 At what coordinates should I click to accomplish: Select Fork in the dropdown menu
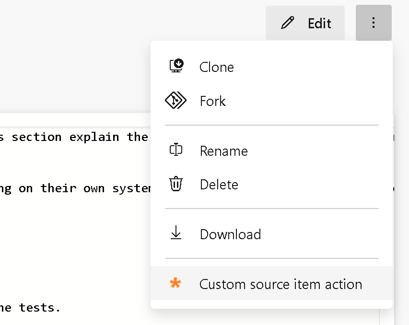[212, 101]
